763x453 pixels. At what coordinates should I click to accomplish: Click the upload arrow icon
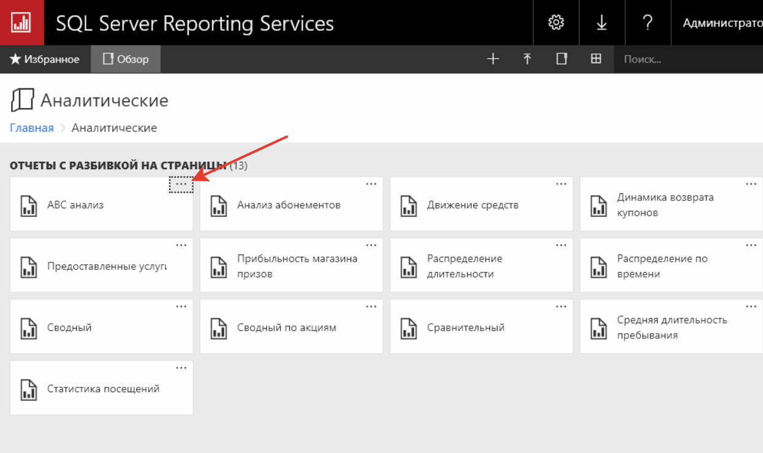(527, 59)
